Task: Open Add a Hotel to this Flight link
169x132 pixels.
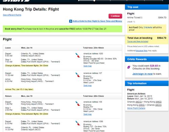Action: (x=97, y=21)
